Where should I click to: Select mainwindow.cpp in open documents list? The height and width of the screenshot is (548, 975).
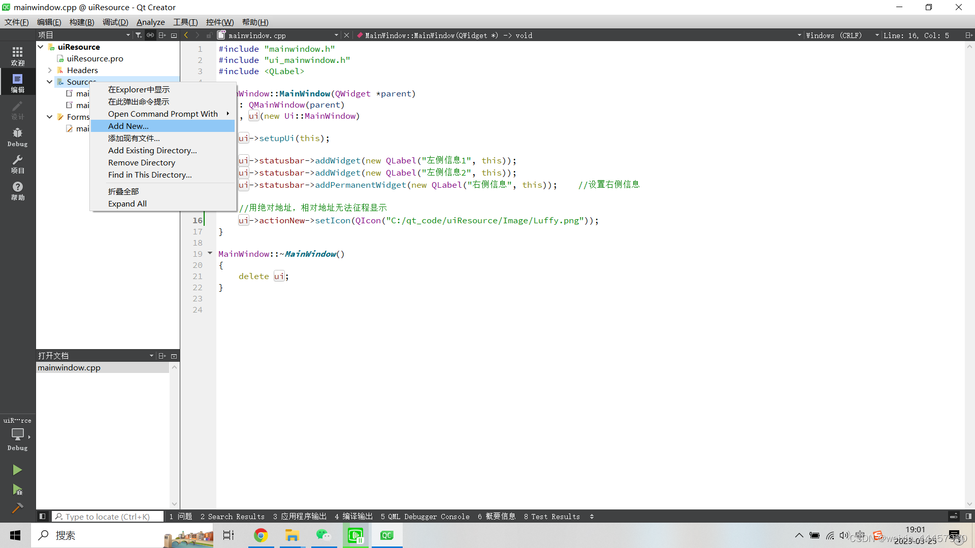[103, 367]
